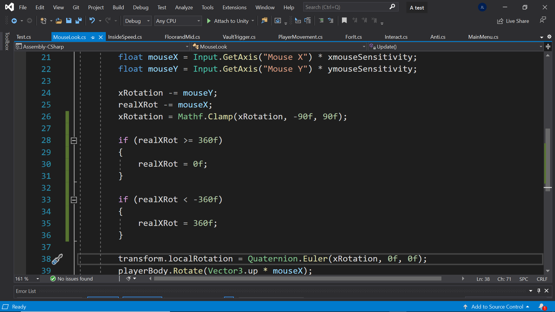Show the overflow document tabs list dropdown
The width and height of the screenshot is (555, 312).
tap(541, 37)
